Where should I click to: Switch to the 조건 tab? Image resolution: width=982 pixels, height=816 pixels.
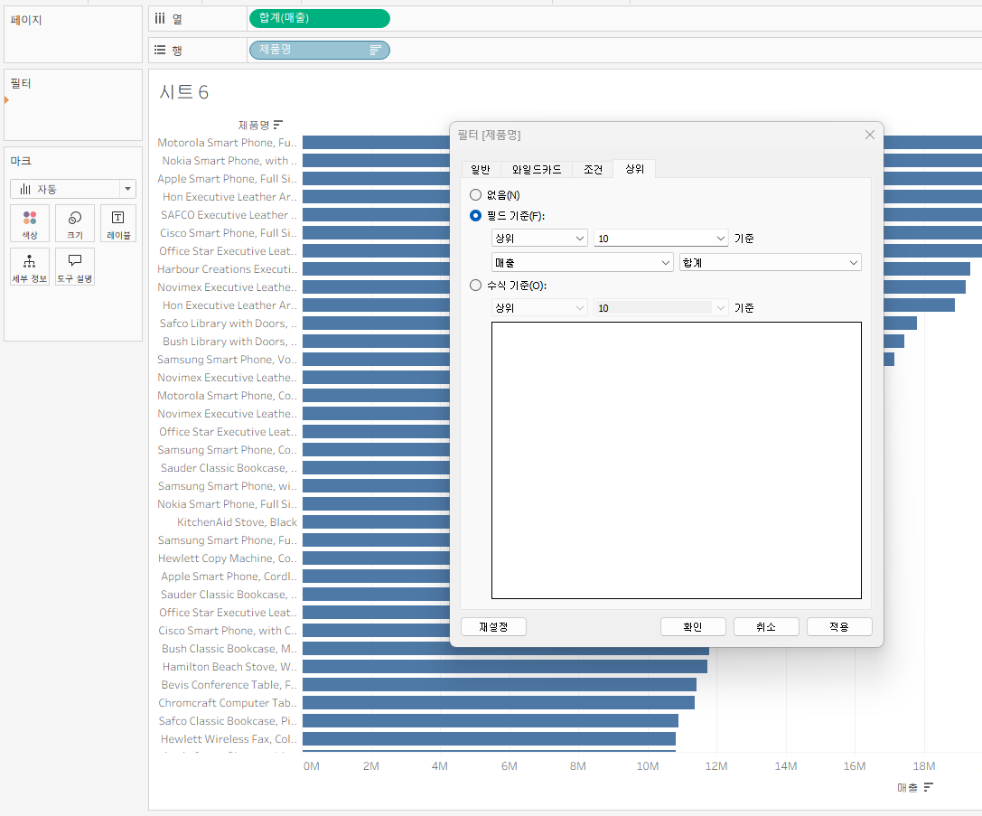[x=593, y=169]
